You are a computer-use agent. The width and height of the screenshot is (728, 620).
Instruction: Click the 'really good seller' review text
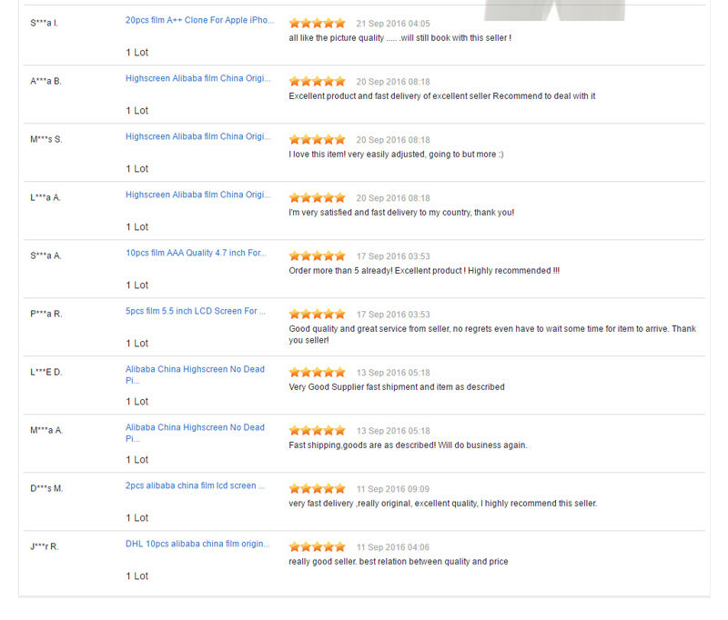pyautogui.click(x=398, y=562)
